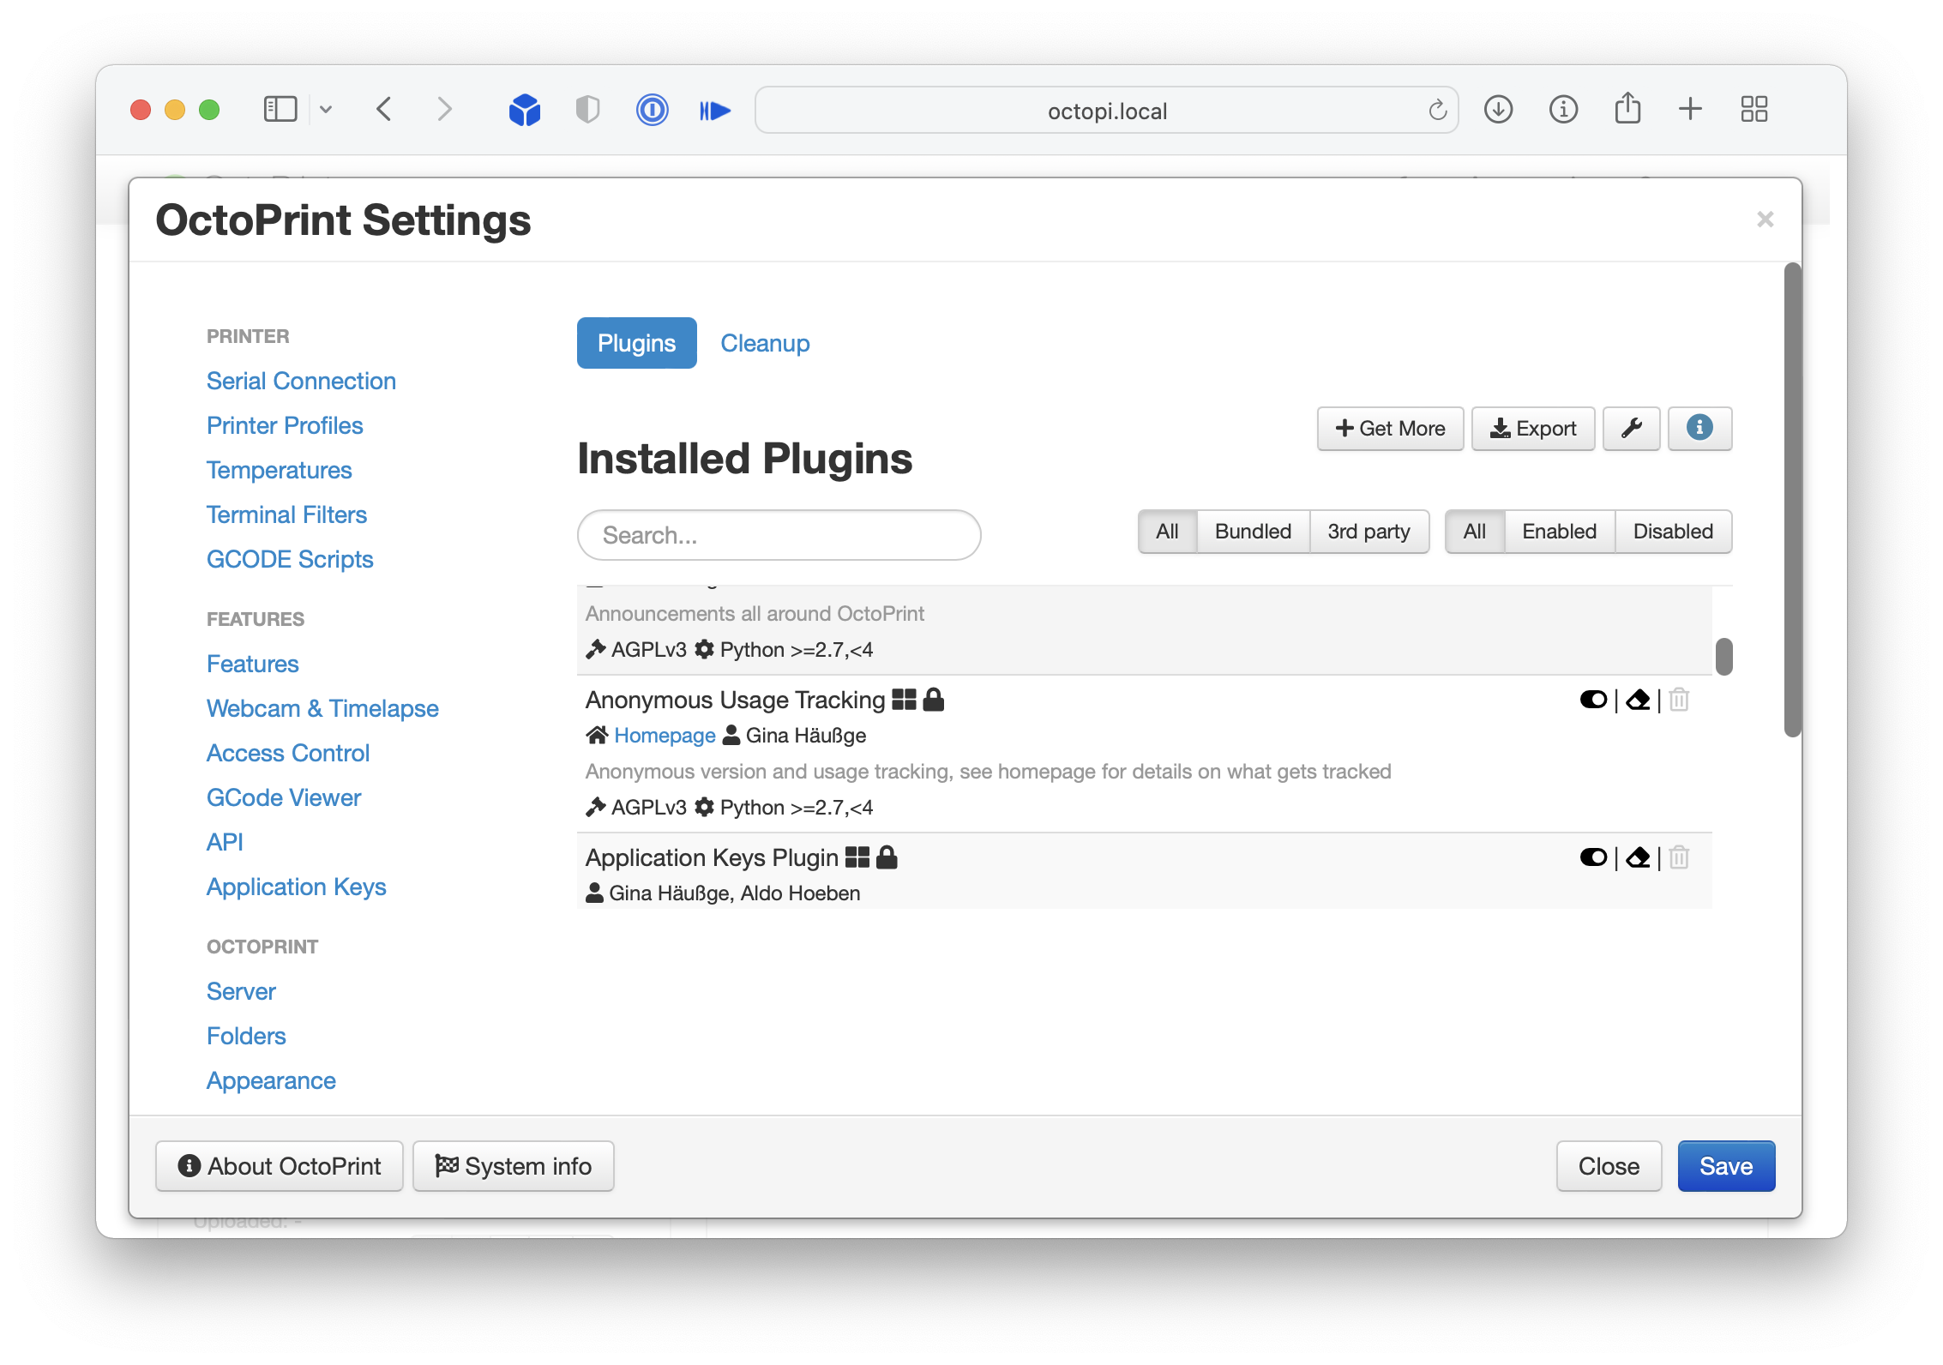Screen dimensions: 1943x1365
Task: Click the upload/update icon for Application Keys Plugin
Action: point(1640,858)
